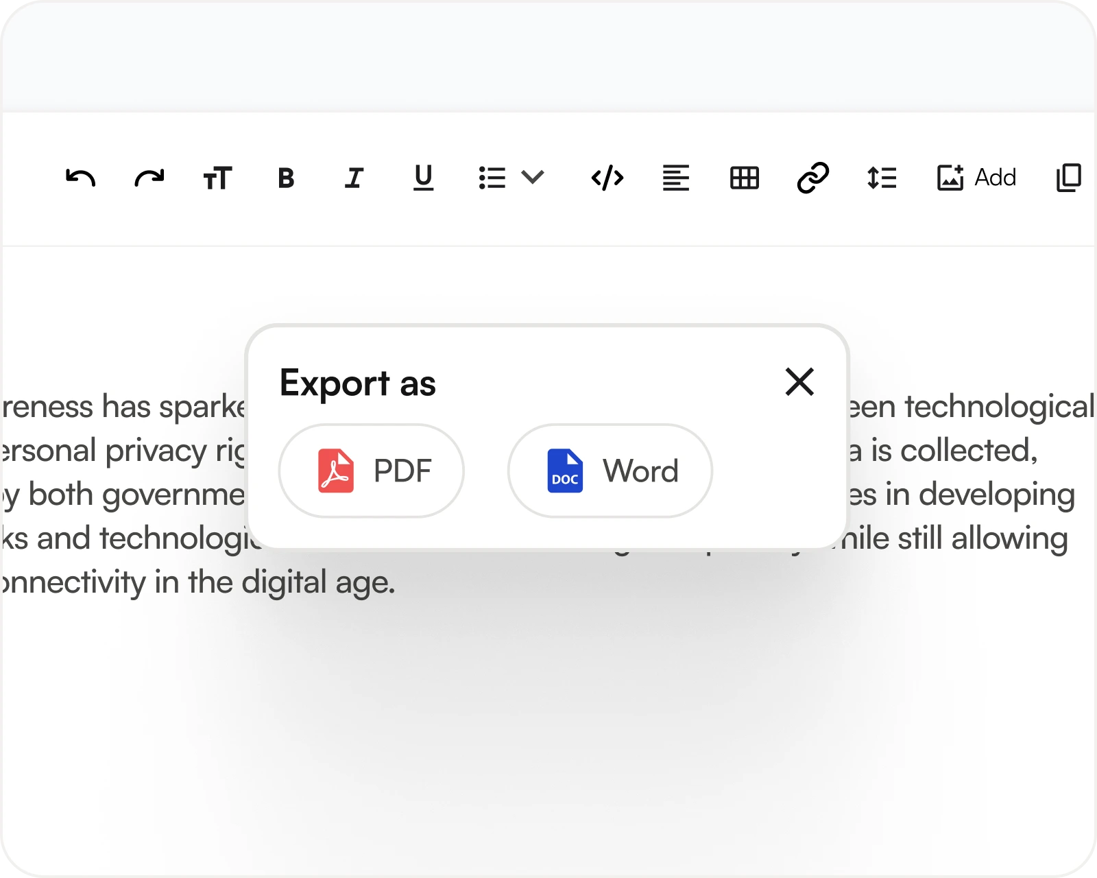Image resolution: width=1097 pixels, height=878 pixels.
Task: Apply bullet list formatting
Action: click(492, 178)
